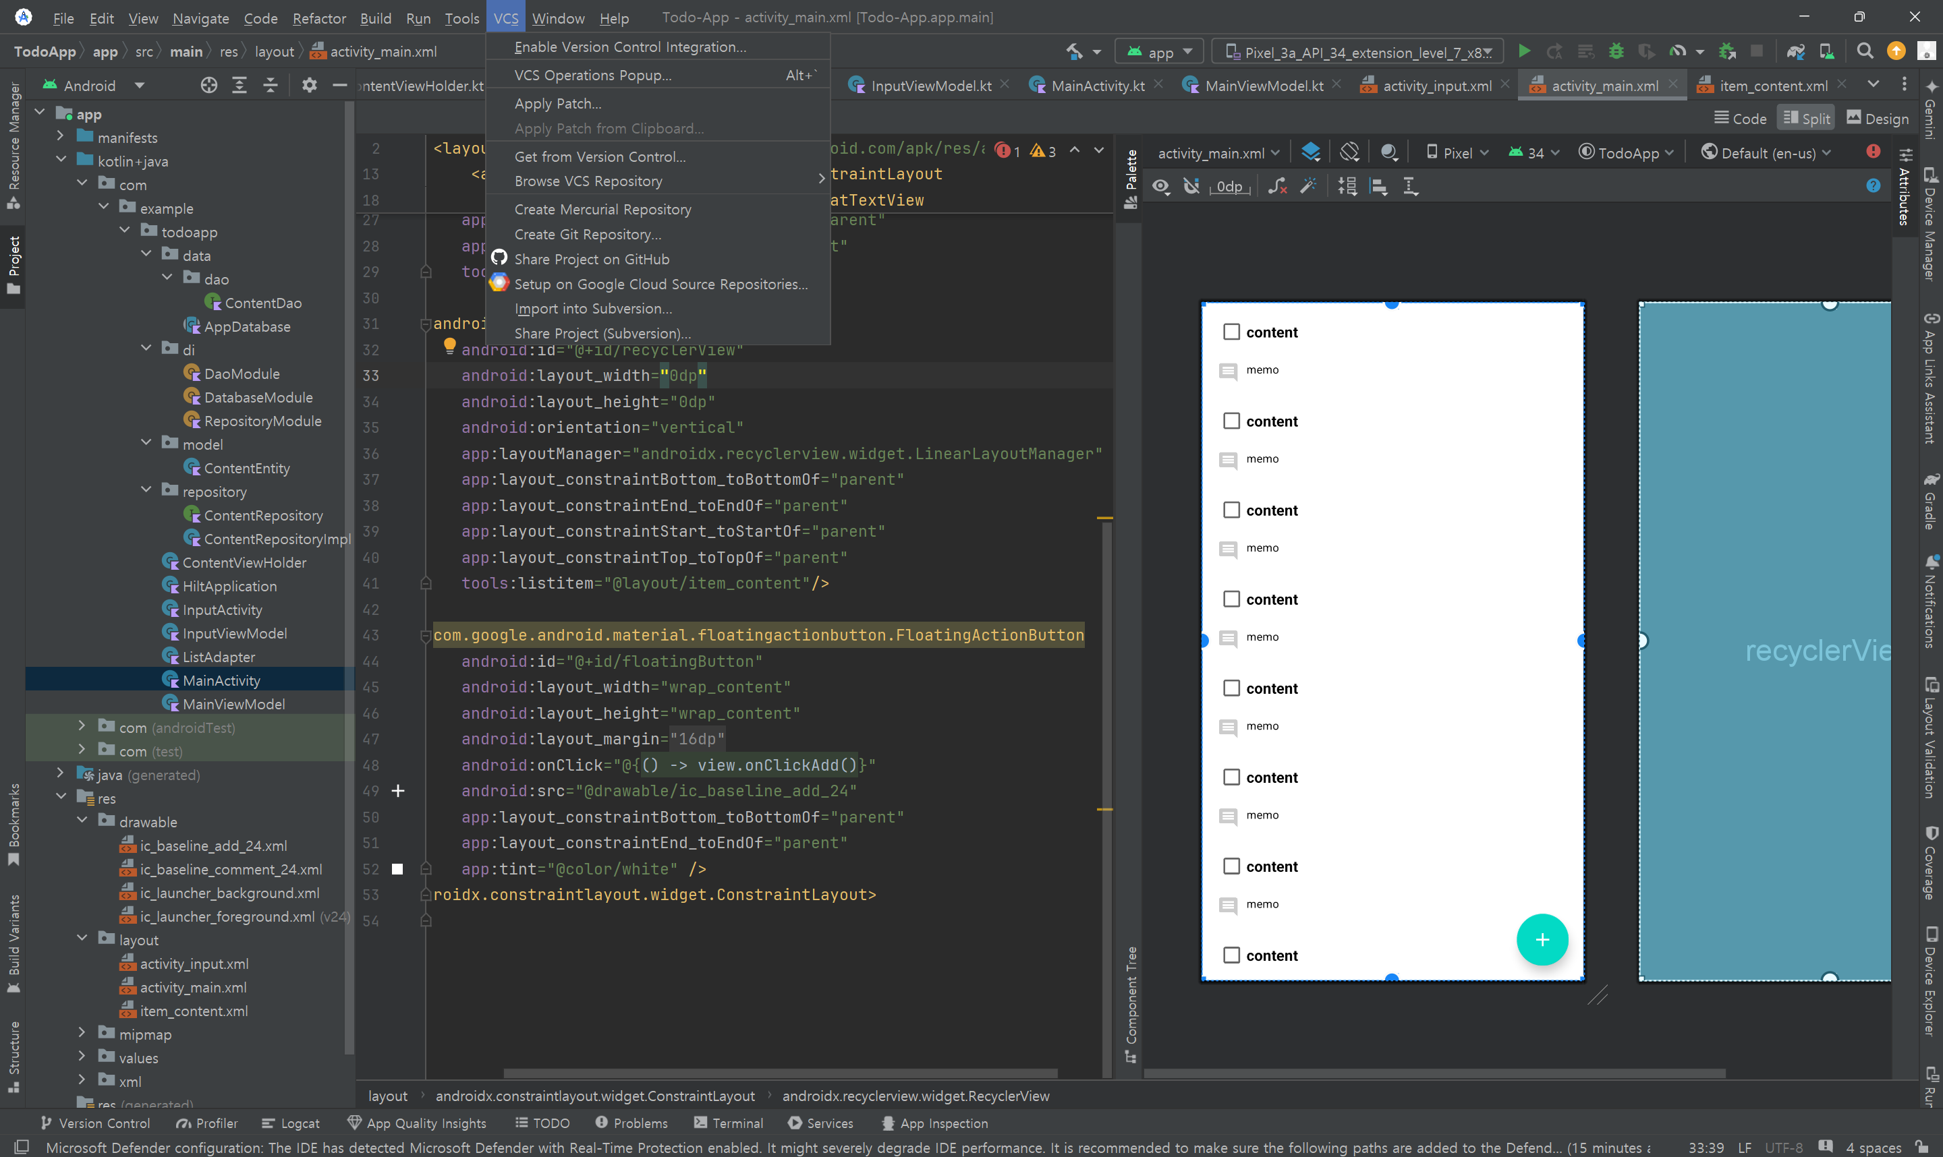Click Clear All Constraints icon
The image size is (1943, 1157).
(1277, 186)
